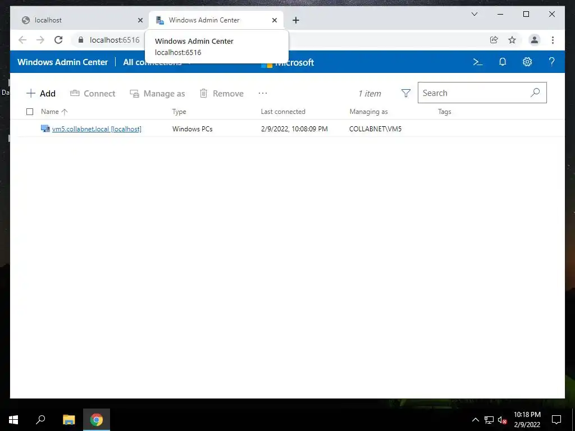
Task: Click the more options ellipsis in toolbar
Action: point(263,93)
